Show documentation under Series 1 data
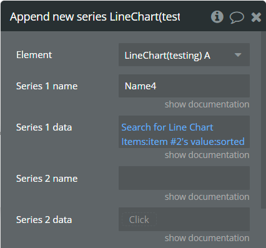Screen dimensions: 266x248 207,155
